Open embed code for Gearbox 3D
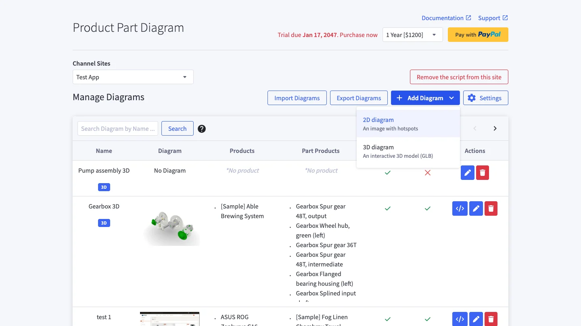The width and height of the screenshot is (581, 326). click(x=460, y=208)
